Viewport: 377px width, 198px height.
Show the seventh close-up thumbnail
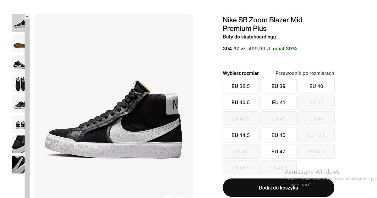(x=18, y=144)
